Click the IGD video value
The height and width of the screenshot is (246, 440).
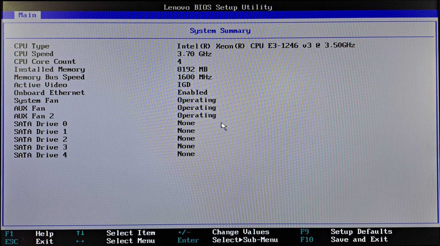pos(184,85)
